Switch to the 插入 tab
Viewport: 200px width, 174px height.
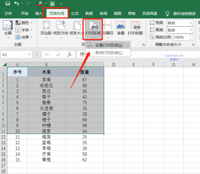(x=39, y=13)
